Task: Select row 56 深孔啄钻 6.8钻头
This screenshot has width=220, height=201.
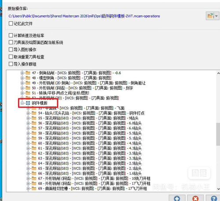Action: pos(90,123)
